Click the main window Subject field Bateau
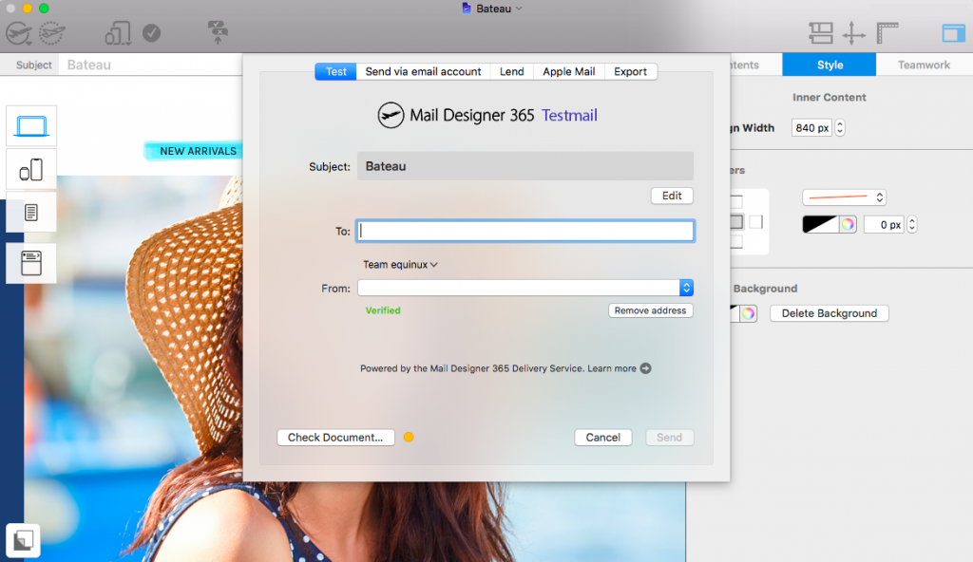The image size is (973, 562). pyautogui.click(x=151, y=65)
